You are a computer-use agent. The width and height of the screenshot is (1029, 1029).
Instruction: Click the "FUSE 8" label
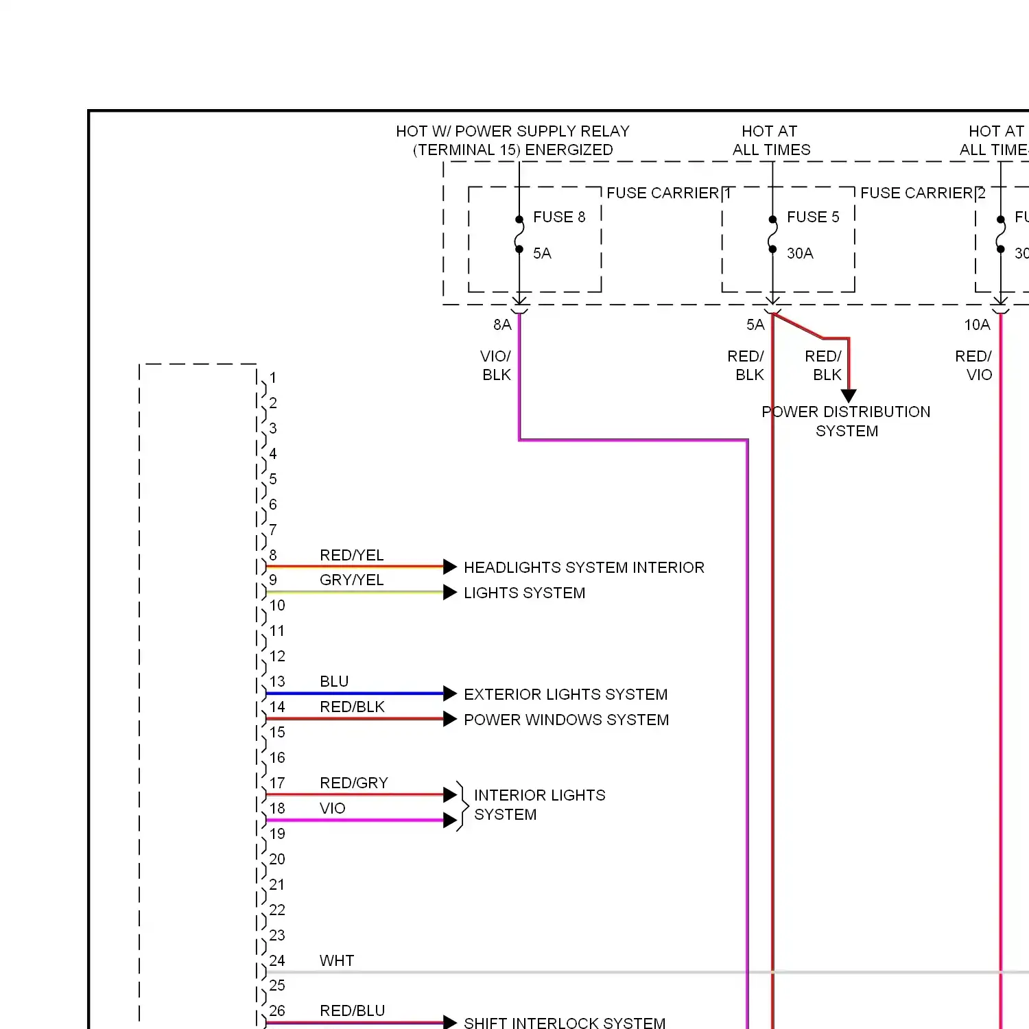pyautogui.click(x=559, y=217)
